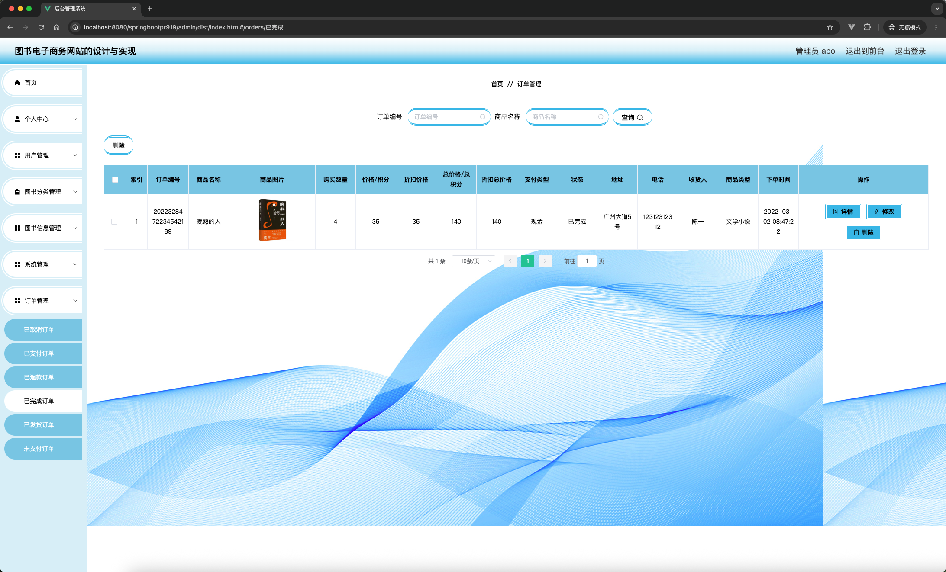Click the grid icon beside 图书信息管理

(x=17, y=228)
